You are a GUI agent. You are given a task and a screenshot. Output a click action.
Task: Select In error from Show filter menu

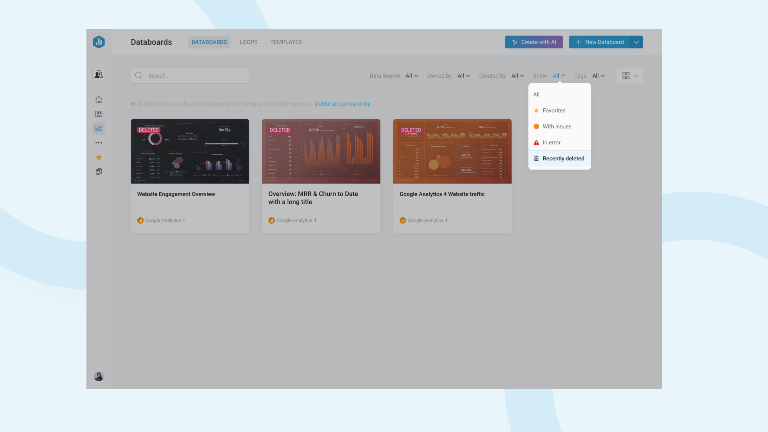click(551, 142)
